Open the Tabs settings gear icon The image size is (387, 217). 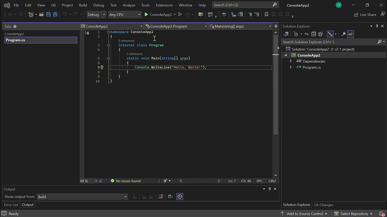(x=15, y=27)
